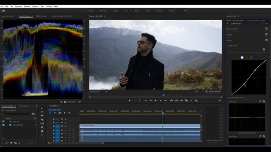Select white luma curve channel
Screen dimensions: 271x152
click(x=242, y=57)
